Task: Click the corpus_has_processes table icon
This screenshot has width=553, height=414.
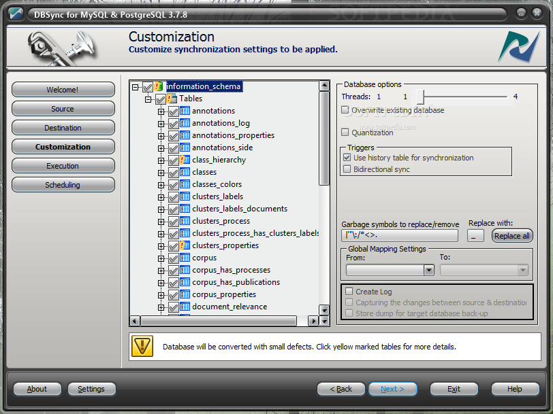Action: (185, 270)
